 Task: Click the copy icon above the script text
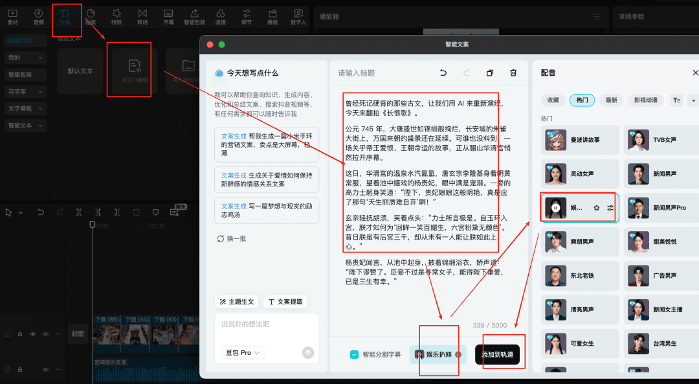[x=490, y=73]
